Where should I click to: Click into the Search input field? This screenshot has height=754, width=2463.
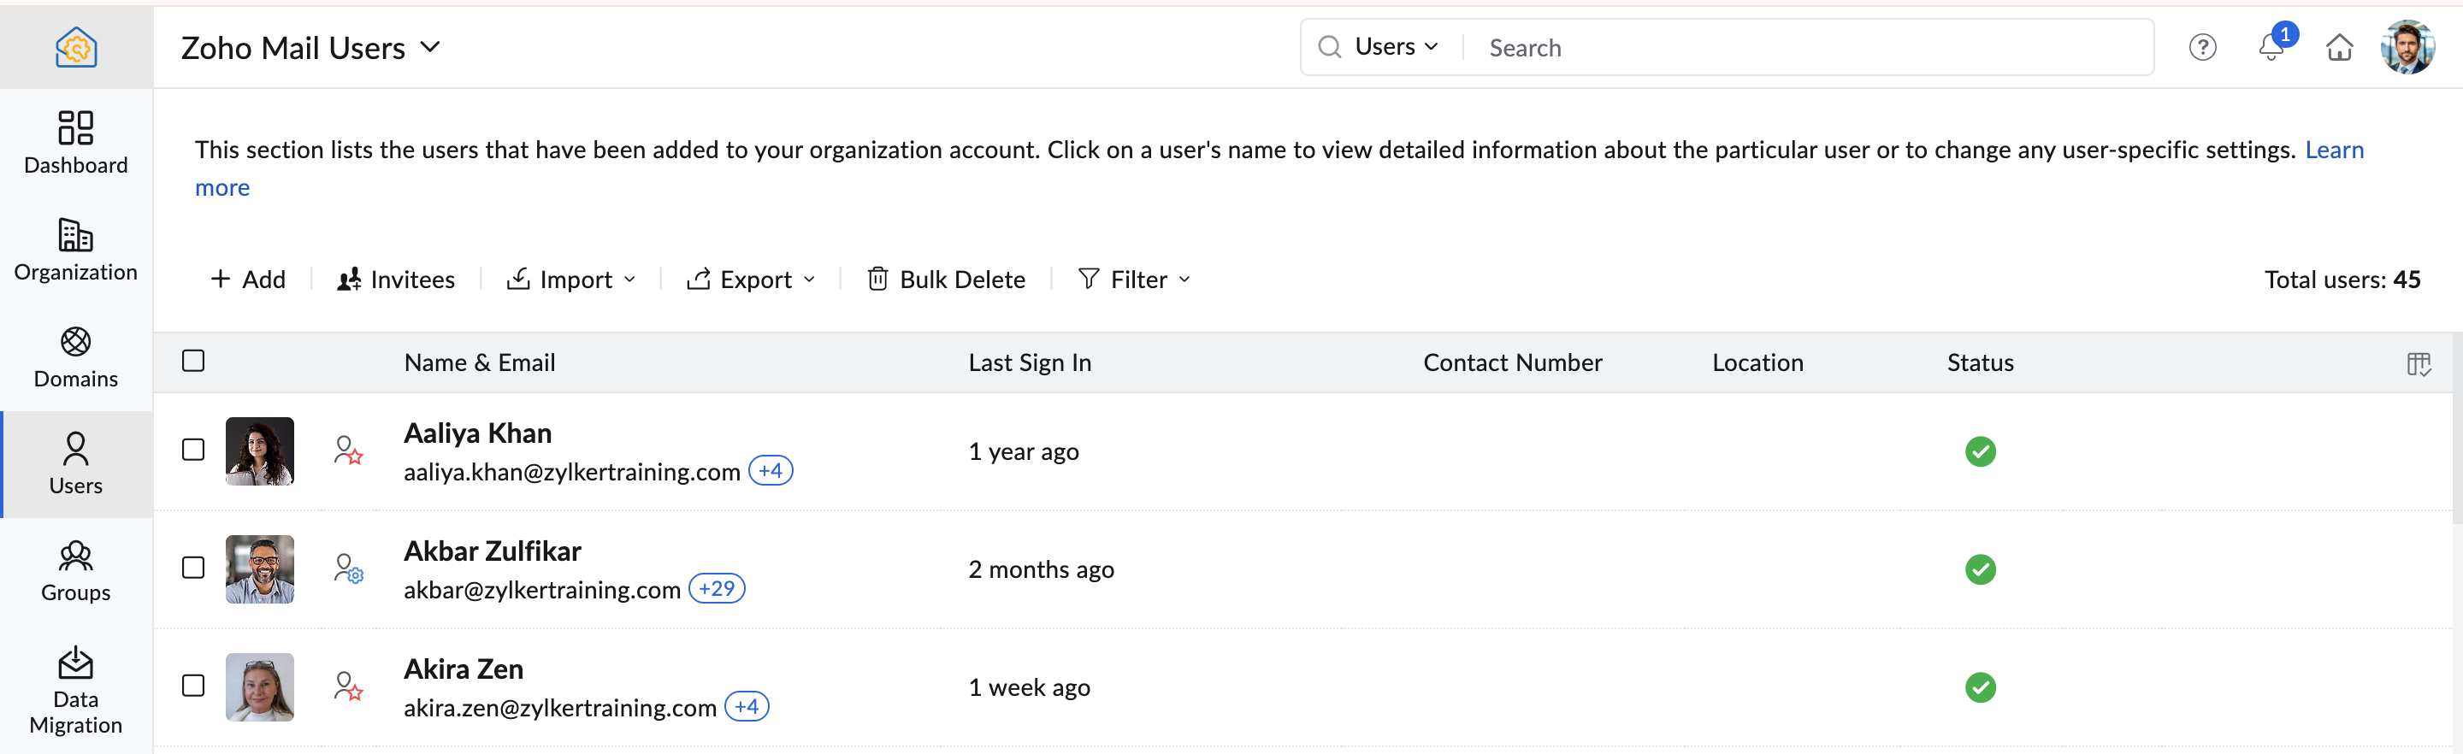tap(1807, 48)
